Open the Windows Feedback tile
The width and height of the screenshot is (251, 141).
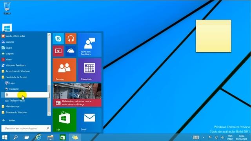(x=90, y=45)
